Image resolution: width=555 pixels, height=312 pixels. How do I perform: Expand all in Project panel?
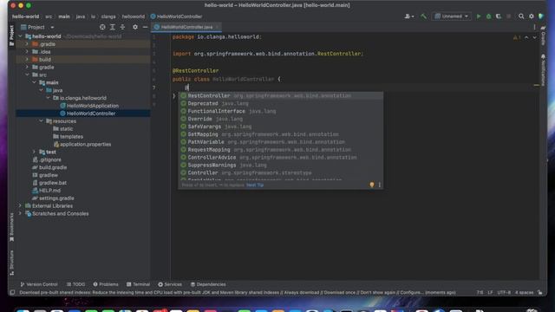click(x=113, y=27)
